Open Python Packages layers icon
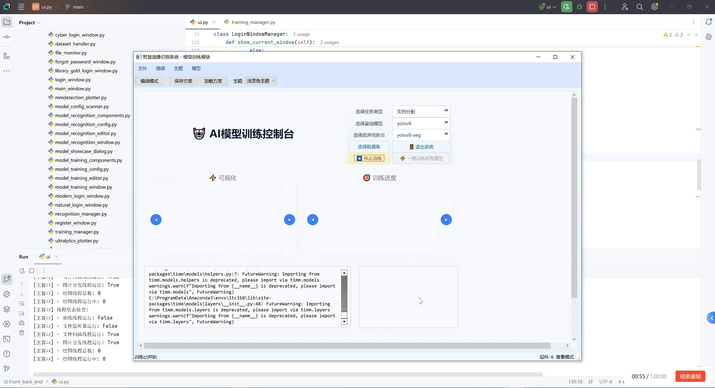Viewport: 715px width, 388px height. coord(7,309)
